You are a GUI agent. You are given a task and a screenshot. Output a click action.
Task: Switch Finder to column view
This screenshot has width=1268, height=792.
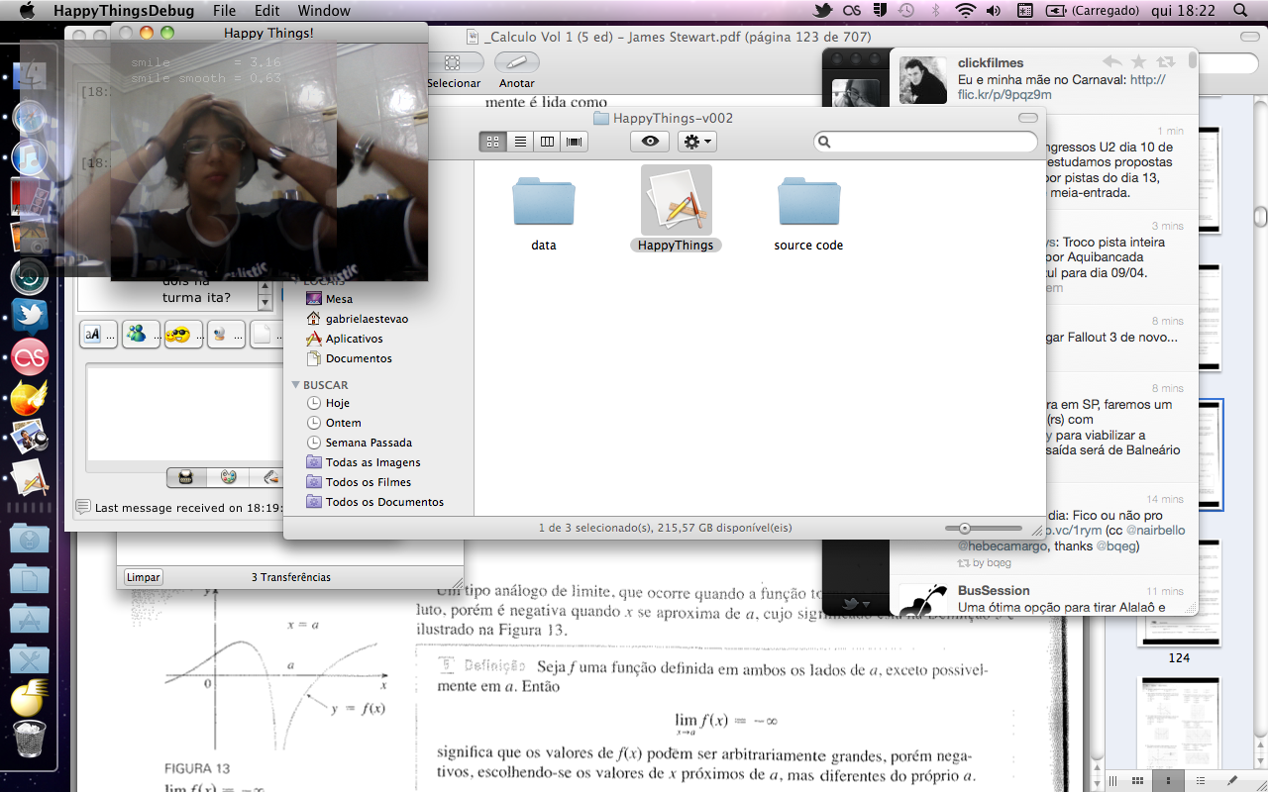(547, 142)
